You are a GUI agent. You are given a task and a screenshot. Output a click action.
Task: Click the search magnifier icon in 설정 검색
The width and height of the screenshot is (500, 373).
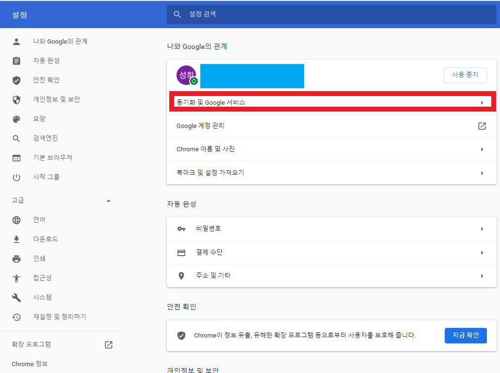[x=177, y=15]
